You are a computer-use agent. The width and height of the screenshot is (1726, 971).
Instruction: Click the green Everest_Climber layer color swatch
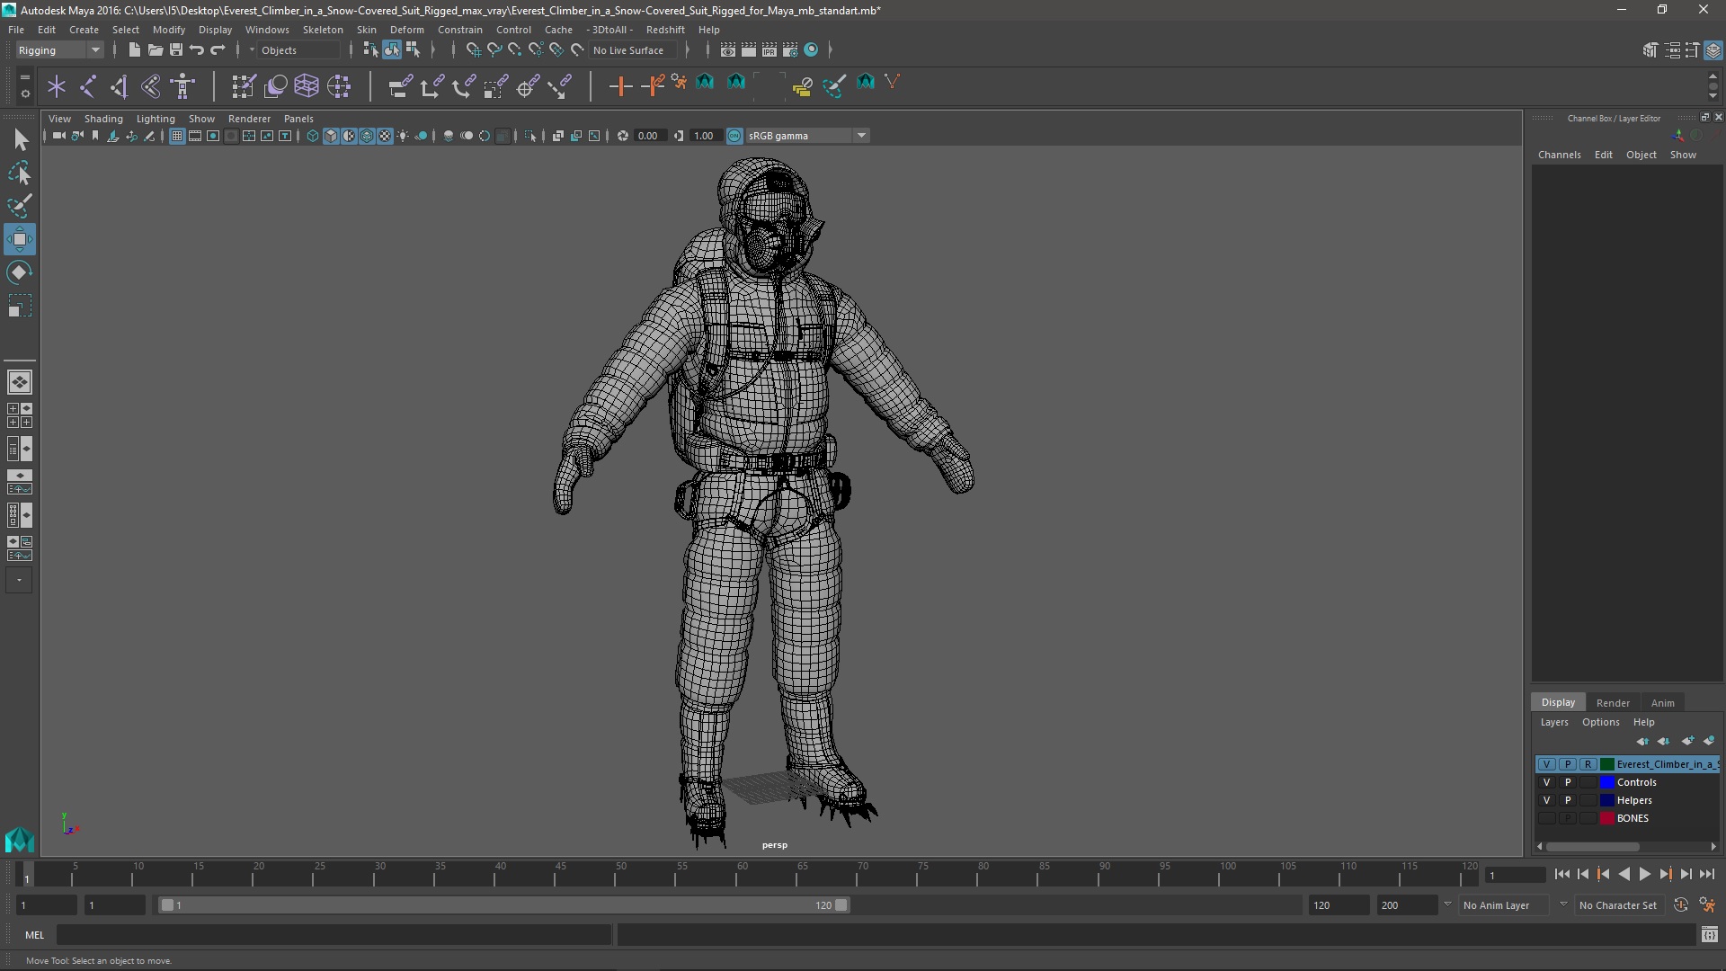coord(1606,764)
